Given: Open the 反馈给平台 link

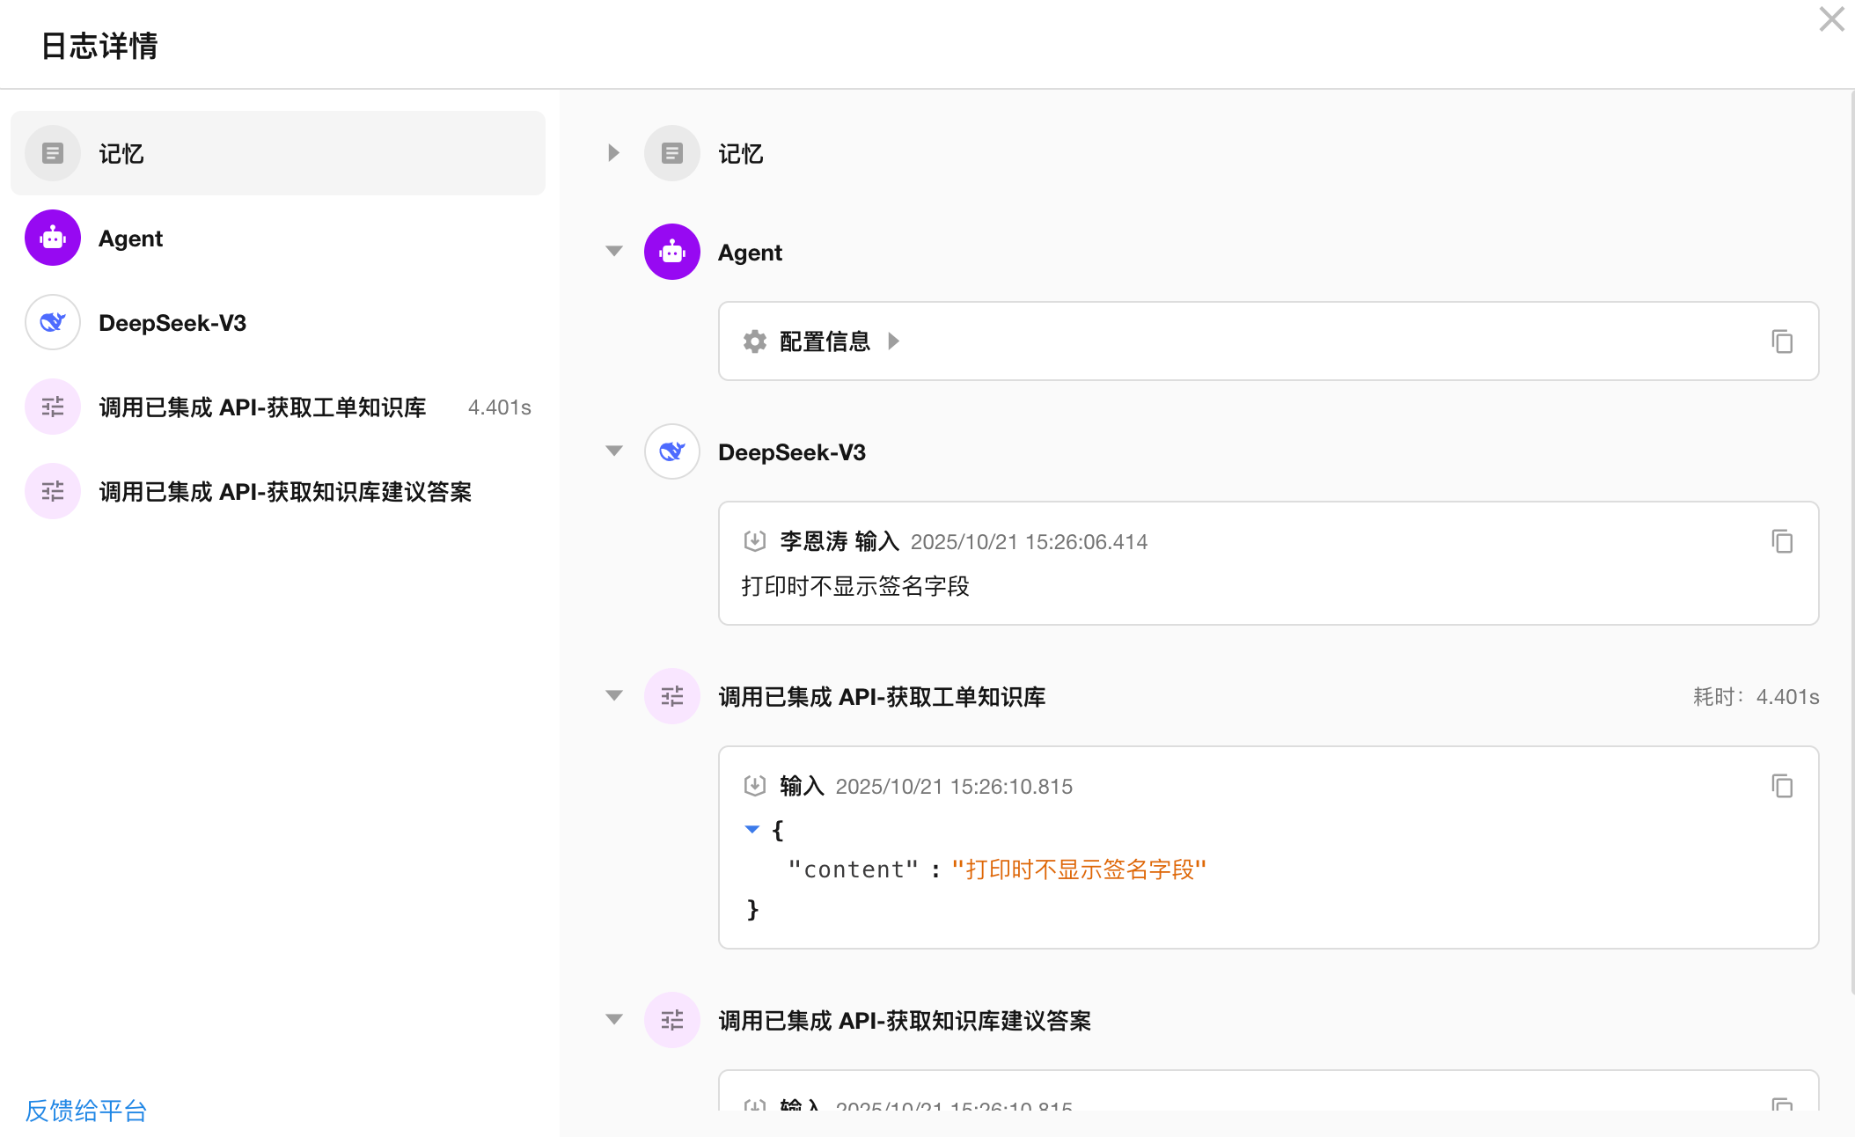Looking at the screenshot, I should [x=86, y=1111].
